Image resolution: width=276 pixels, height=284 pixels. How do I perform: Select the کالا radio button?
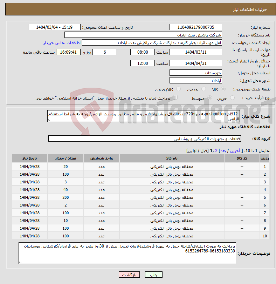point(223,89)
